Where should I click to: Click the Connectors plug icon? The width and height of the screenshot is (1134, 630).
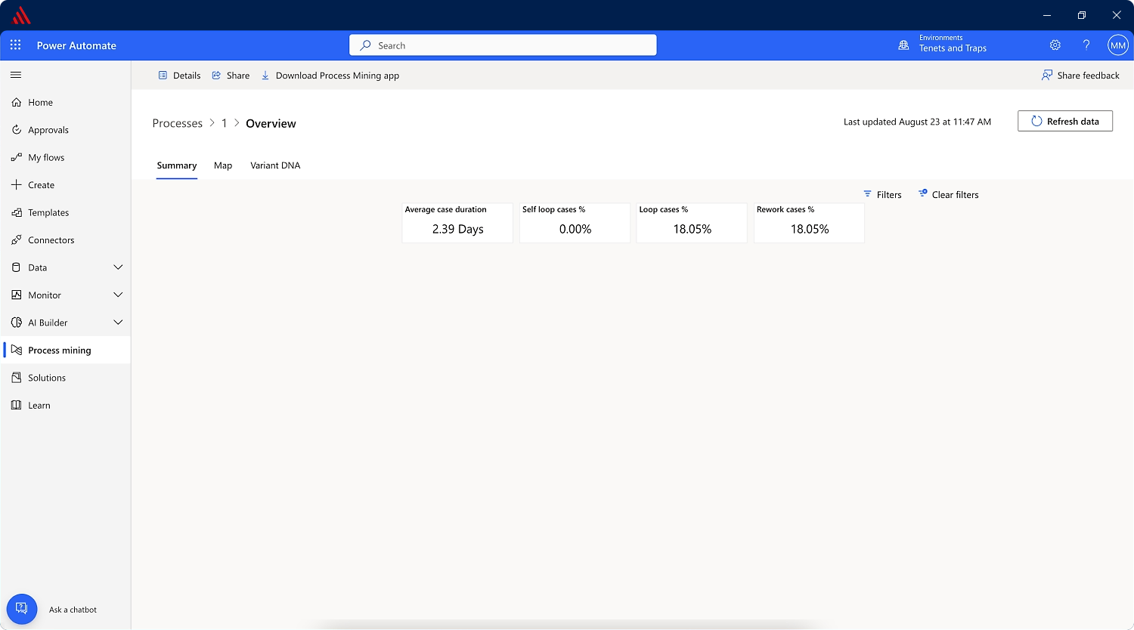coord(17,240)
